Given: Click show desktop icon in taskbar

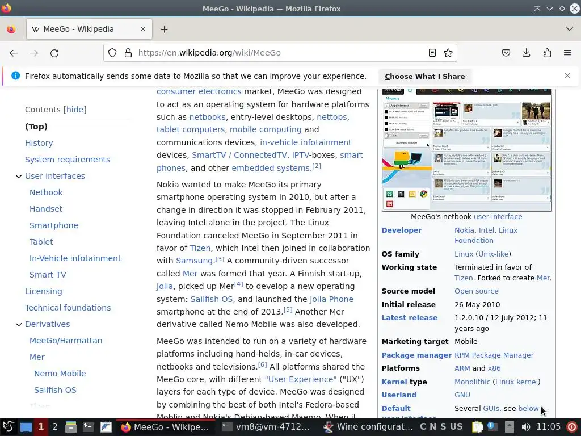Looking at the screenshot, I should click(26, 427).
